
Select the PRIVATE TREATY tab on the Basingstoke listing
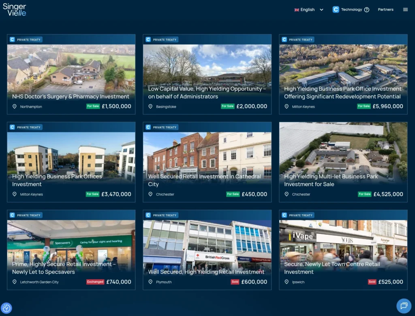click(162, 39)
